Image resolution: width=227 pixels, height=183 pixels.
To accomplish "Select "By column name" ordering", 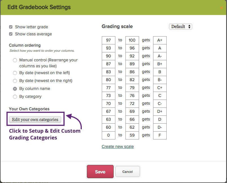I will [x=15, y=89].
